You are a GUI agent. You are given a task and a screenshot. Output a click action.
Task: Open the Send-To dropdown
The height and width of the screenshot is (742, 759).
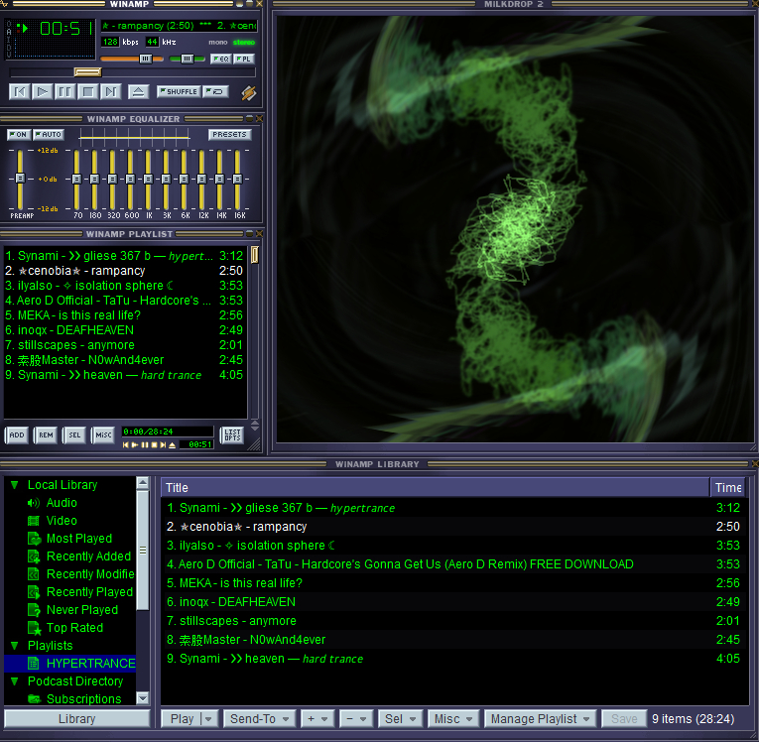tap(259, 719)
